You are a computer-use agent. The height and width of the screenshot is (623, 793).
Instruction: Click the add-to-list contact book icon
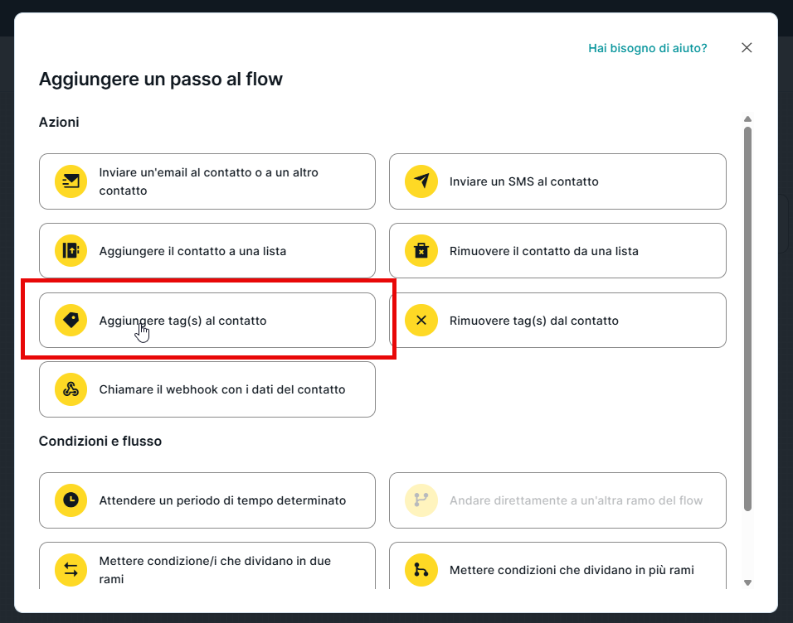[71, 250]
